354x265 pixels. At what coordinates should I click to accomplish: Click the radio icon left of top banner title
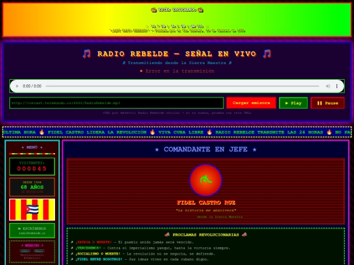[154, 10]
